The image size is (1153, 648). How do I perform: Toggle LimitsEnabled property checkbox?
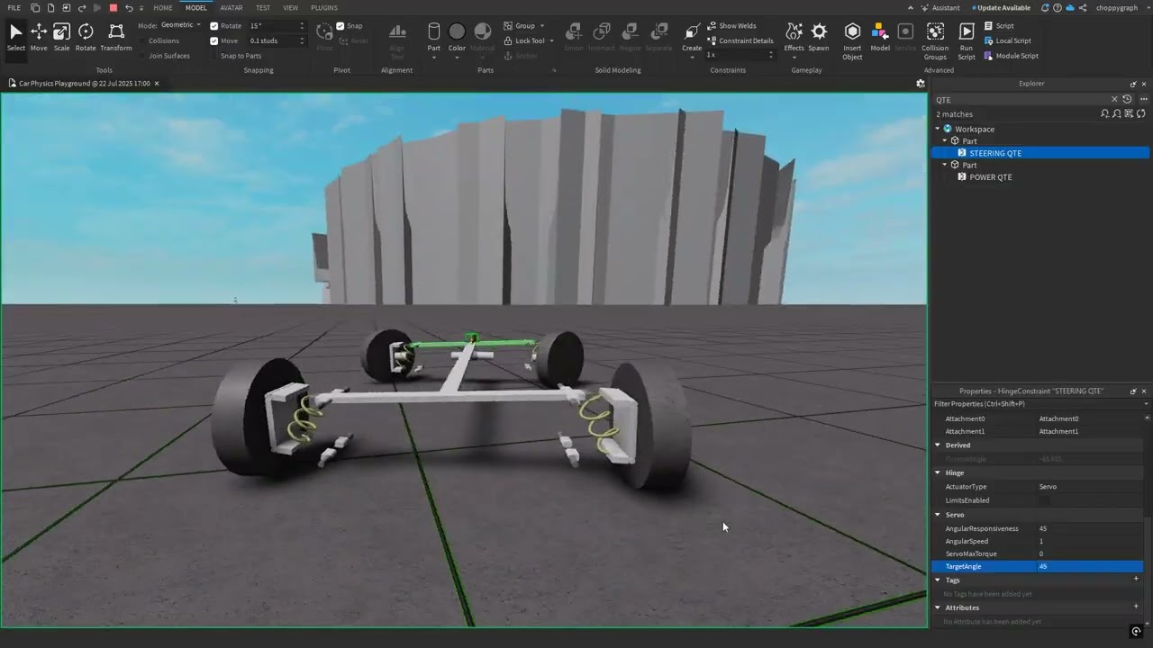[x=1044, y=500]
